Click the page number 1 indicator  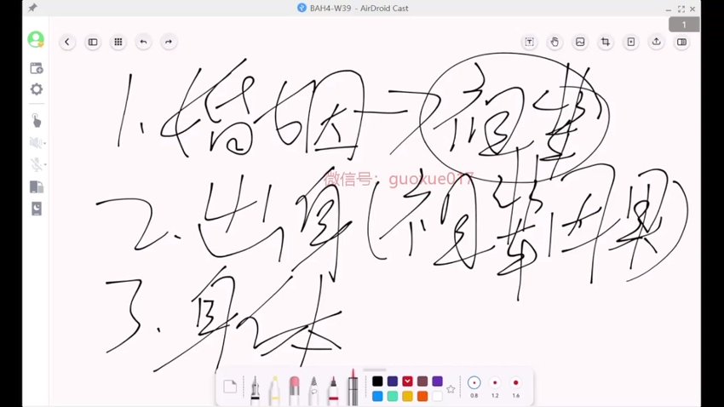click(684, 25)
